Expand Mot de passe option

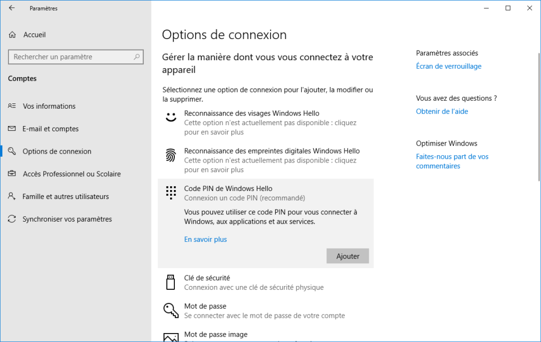tap(266, 311)
